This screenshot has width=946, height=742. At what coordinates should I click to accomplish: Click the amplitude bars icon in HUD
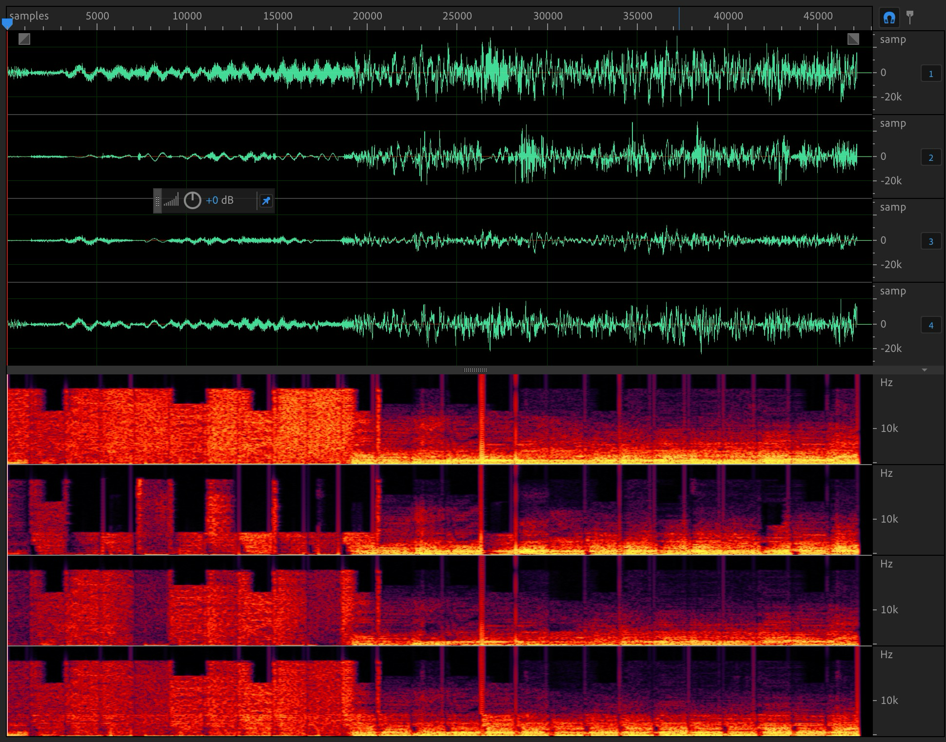click(x=171, y=200)
